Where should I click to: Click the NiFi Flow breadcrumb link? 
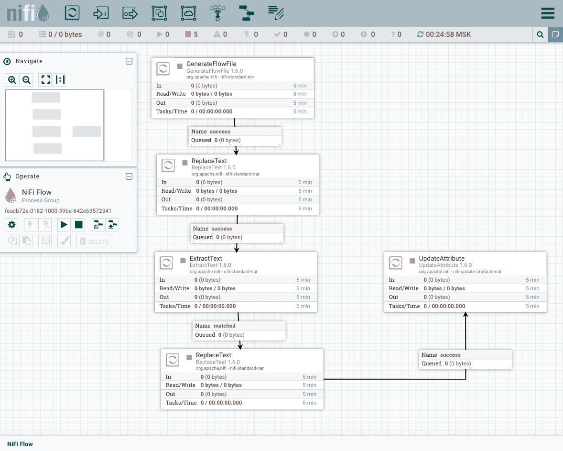coord(20,444)
